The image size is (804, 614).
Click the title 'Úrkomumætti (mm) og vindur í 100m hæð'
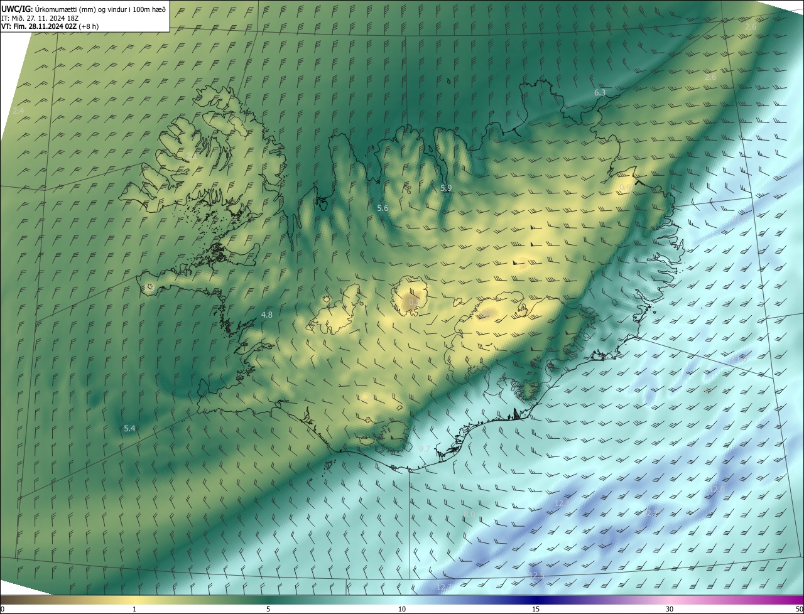100,9
